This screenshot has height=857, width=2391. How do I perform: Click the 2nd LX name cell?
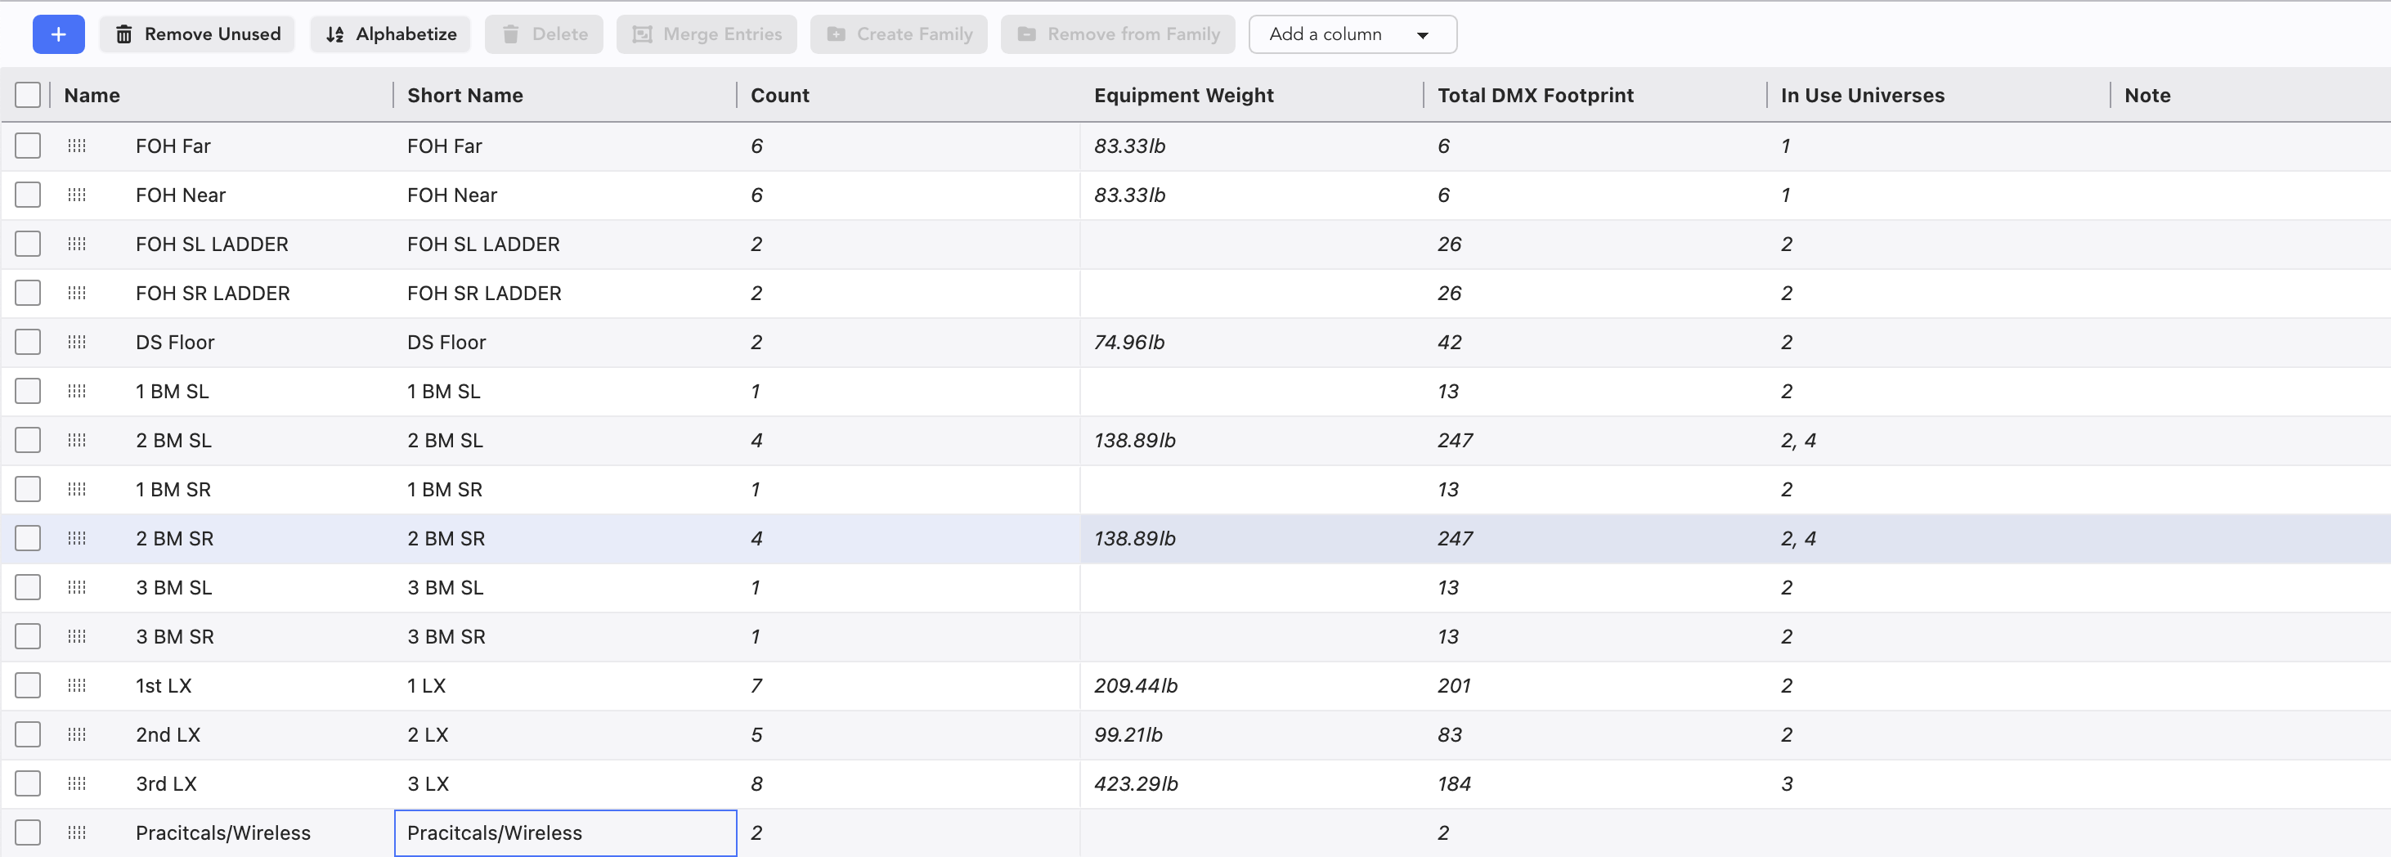coord(168,734)
